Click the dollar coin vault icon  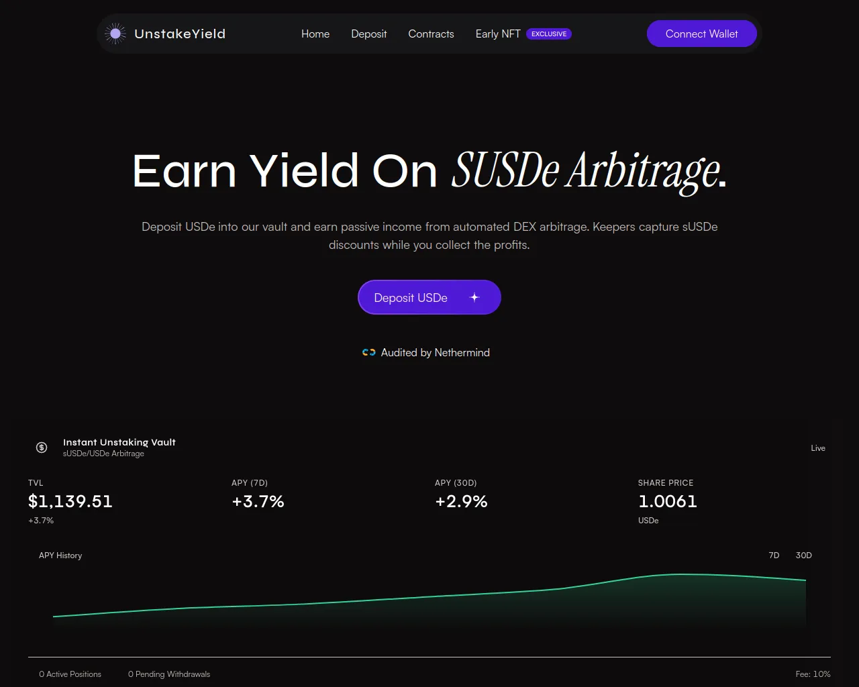pos(42,447)
